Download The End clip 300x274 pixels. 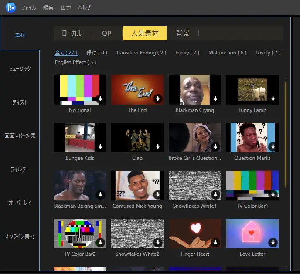[158, 99]
